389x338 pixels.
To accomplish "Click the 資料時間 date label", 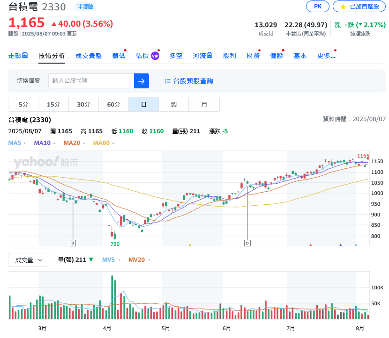I will tap(354, 119).
